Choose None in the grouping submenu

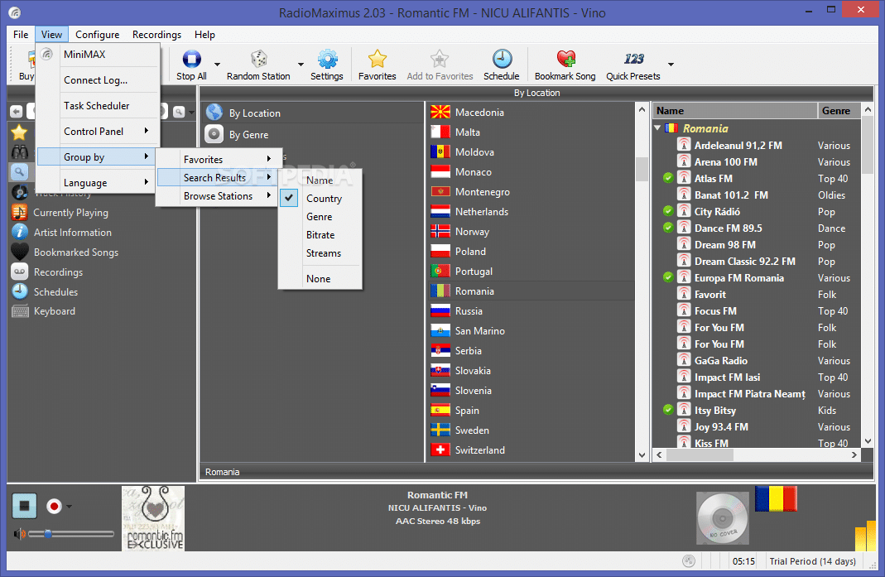[x=320, y=279]
